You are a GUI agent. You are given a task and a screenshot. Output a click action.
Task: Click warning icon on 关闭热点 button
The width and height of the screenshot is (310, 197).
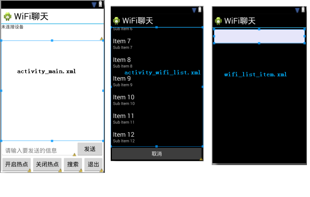[60, 170]
